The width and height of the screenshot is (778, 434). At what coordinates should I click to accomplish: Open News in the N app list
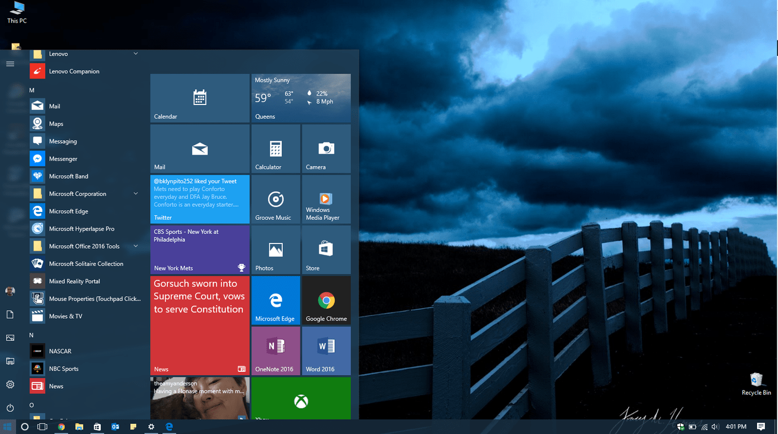pos(85,387)
